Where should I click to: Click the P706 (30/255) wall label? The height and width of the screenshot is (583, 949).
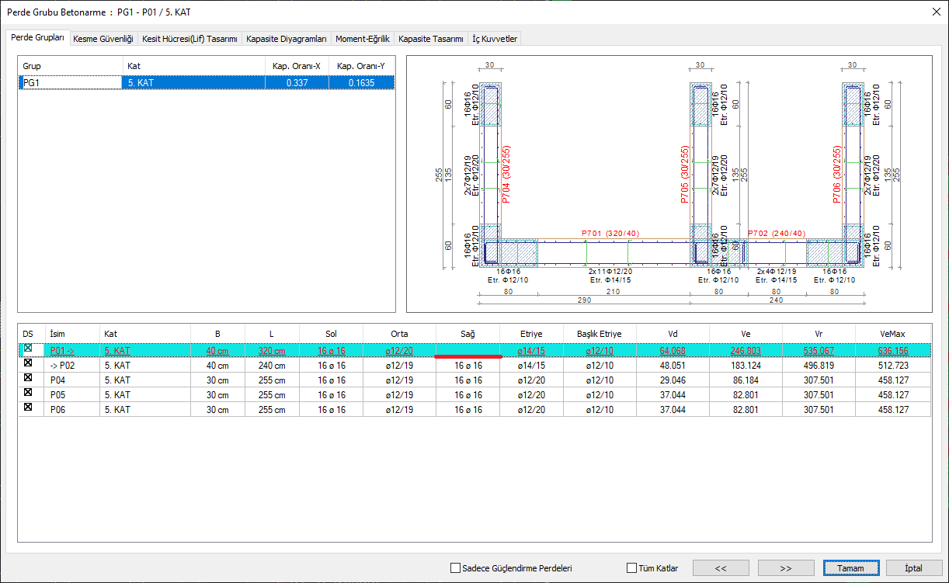click(x=837, y=175)
